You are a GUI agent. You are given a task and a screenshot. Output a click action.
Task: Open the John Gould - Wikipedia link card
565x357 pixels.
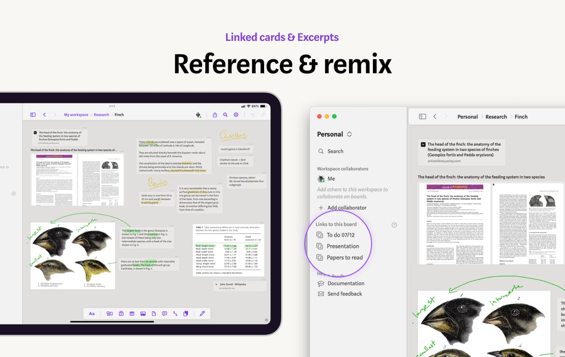point(239,286)
